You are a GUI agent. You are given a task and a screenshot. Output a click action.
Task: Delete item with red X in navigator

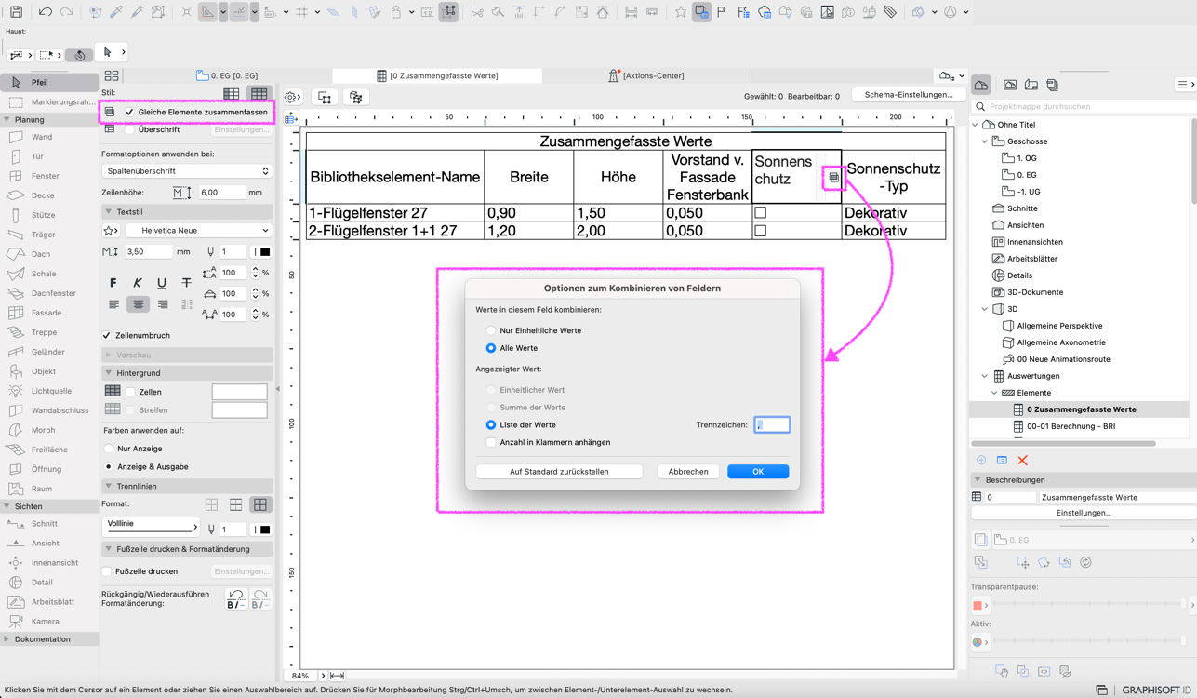click(1022, 461)
